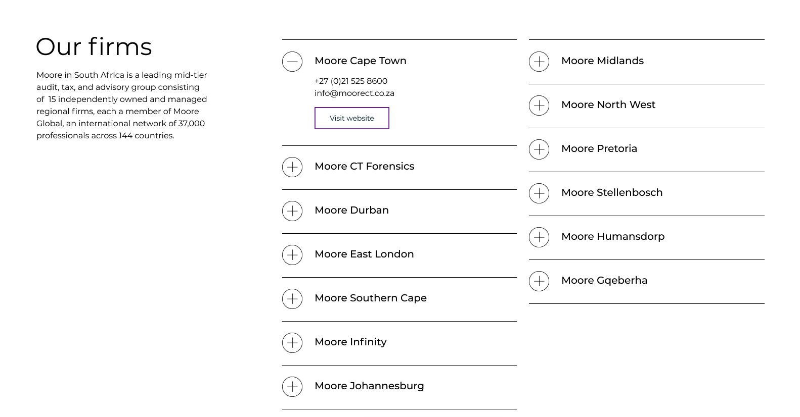
Task: Click plus icon next to Moore East London
Action: point(292,255)
